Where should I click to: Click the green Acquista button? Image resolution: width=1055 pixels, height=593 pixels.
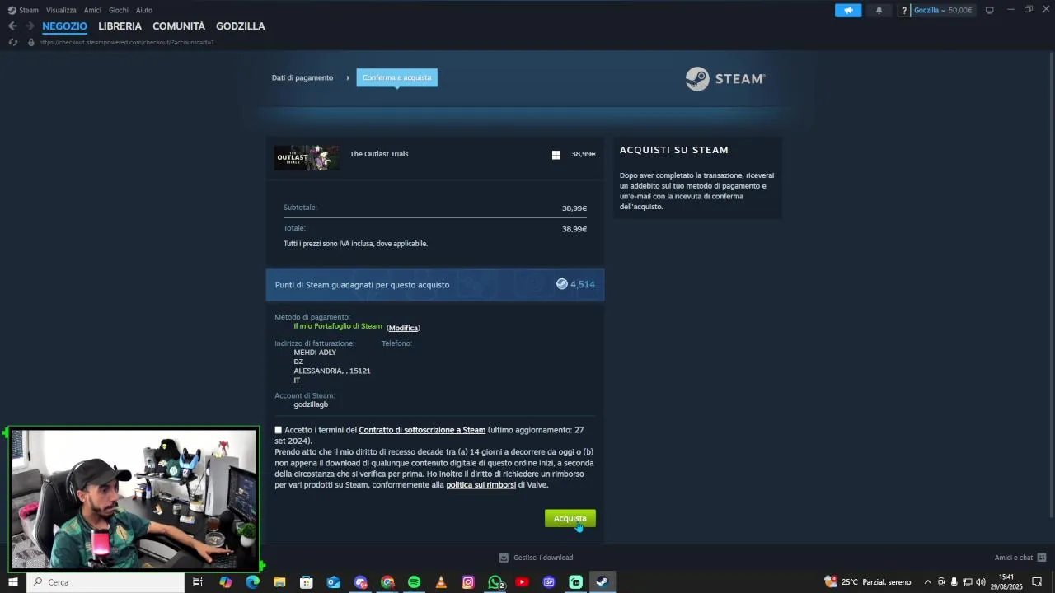coord(570,518)
